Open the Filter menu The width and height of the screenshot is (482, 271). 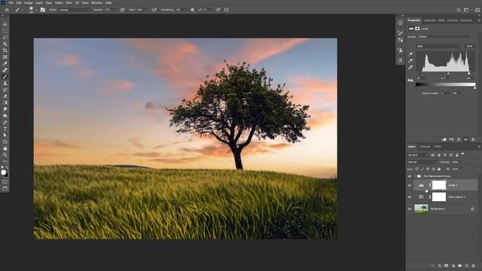coord(69,3)
